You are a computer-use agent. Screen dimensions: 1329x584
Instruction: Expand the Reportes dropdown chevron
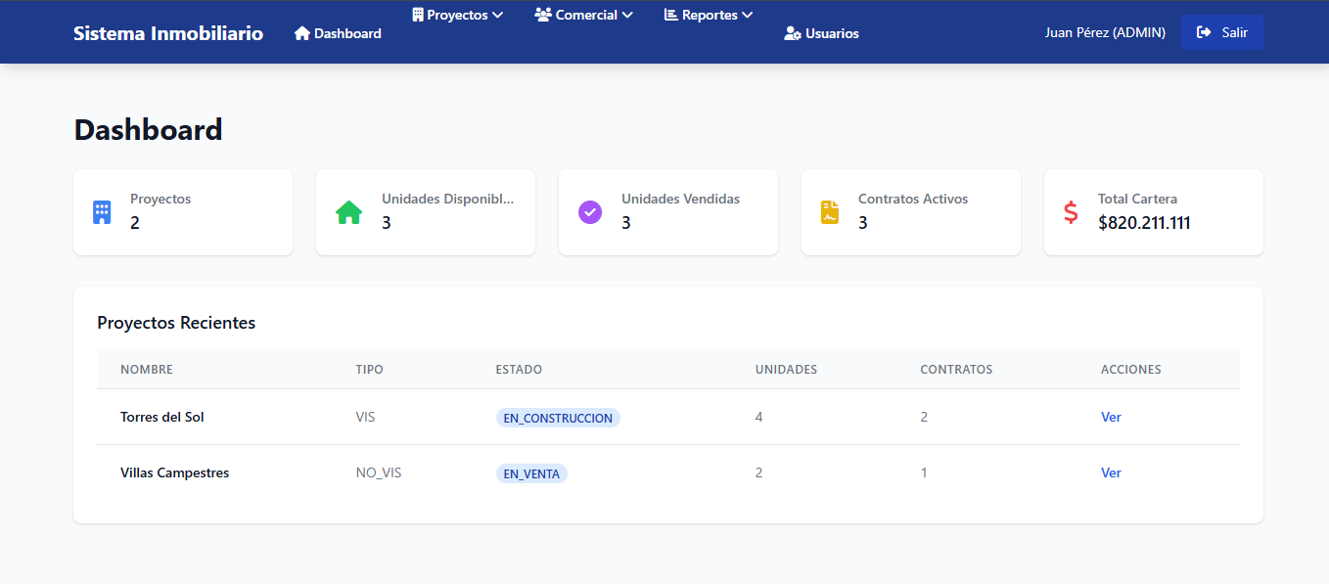point(748,15)
